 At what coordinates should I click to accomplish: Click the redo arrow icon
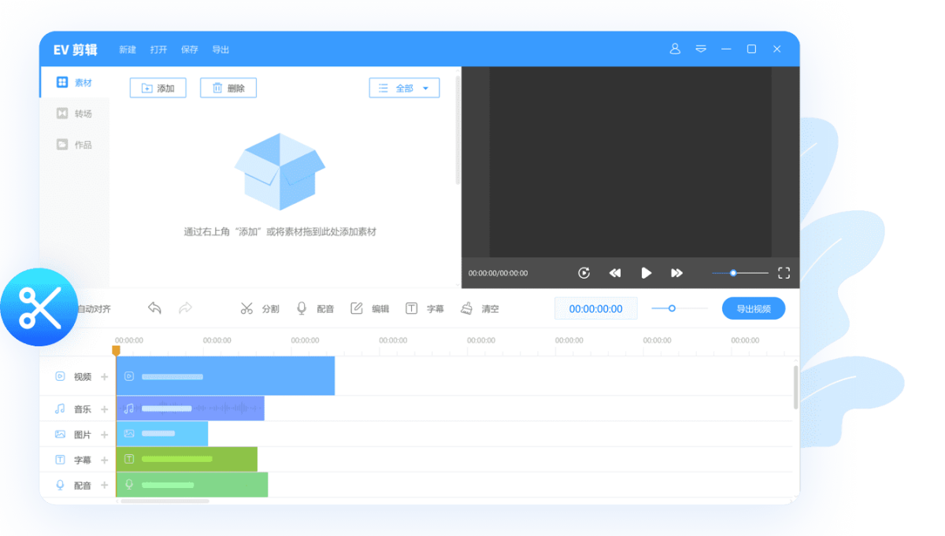point(185,309)
